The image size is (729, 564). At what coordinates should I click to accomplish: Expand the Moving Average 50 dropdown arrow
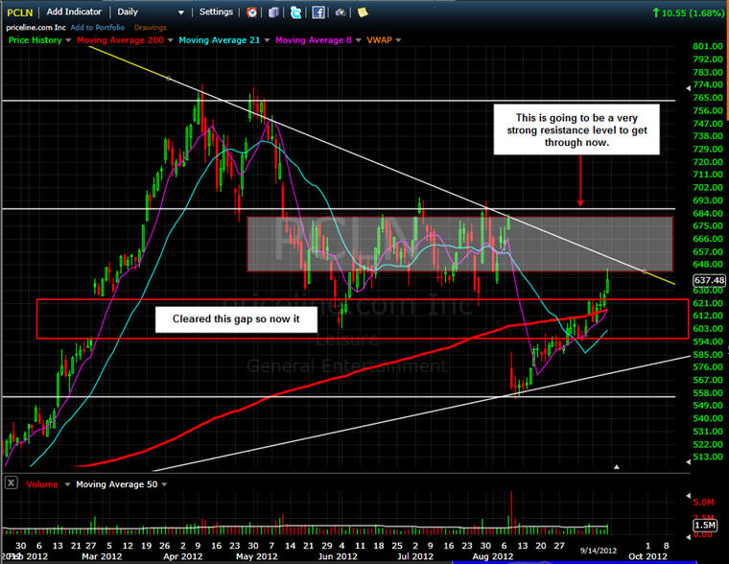click(x=164, y=484)
